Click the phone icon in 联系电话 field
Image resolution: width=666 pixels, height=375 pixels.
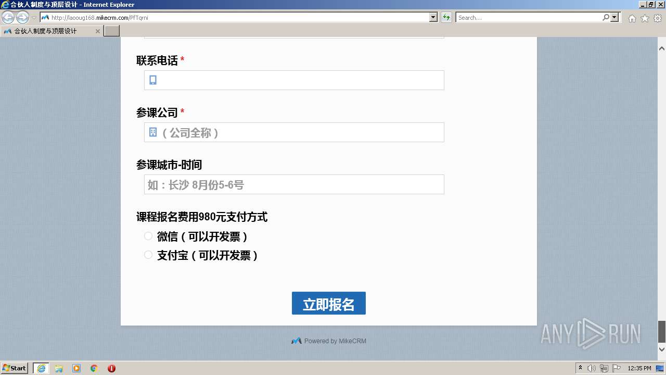coord(153,80)
